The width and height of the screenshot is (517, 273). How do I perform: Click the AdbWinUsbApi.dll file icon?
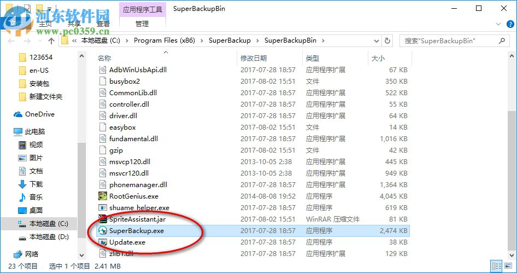(x=103, y=69)
